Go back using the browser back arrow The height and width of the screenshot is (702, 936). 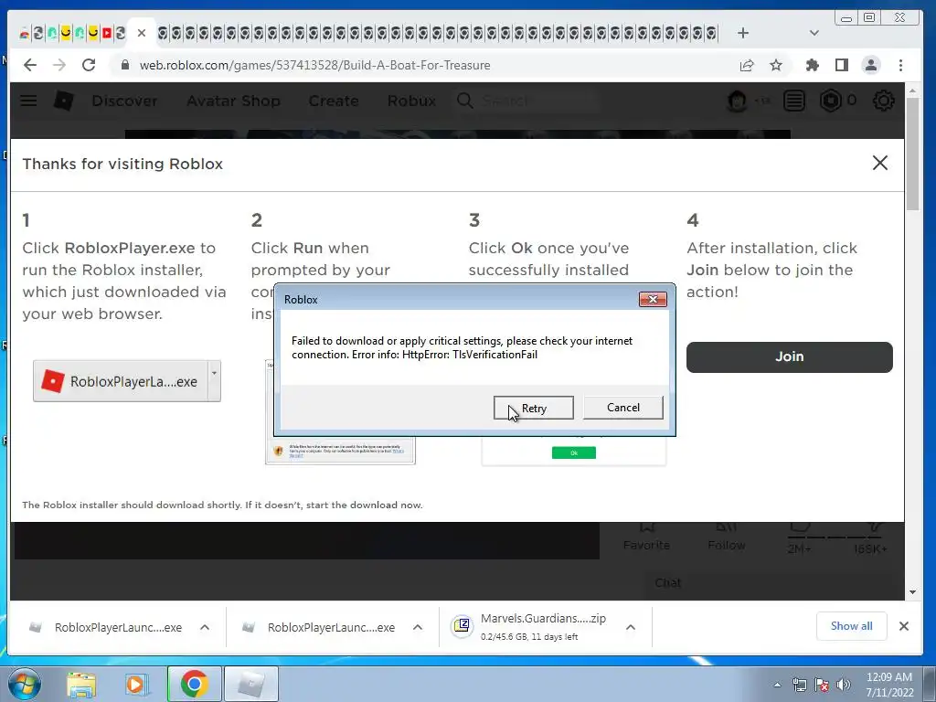coord(30,65)
